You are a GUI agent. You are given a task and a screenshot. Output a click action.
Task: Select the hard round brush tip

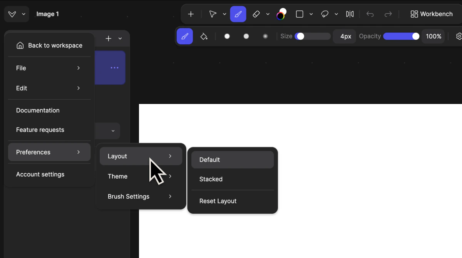(227, 36)
